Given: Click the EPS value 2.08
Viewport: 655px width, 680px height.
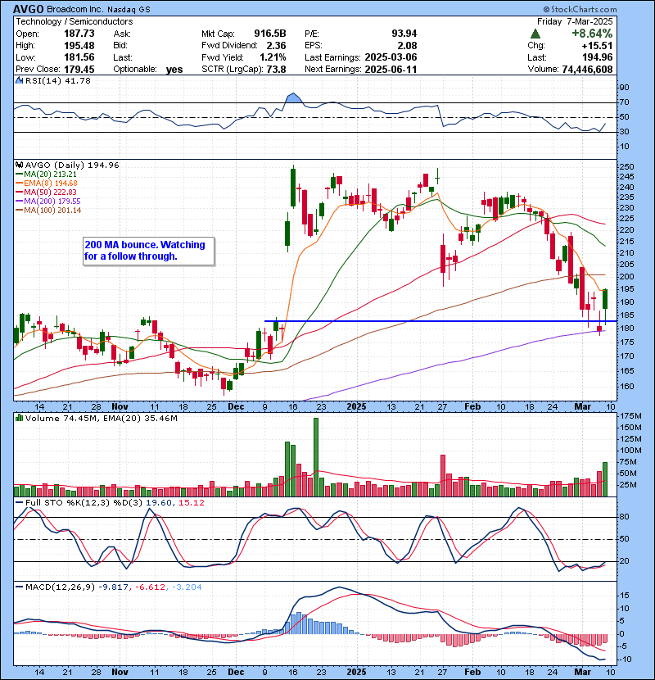Looking at the screenshot, I should click(407, 46).
